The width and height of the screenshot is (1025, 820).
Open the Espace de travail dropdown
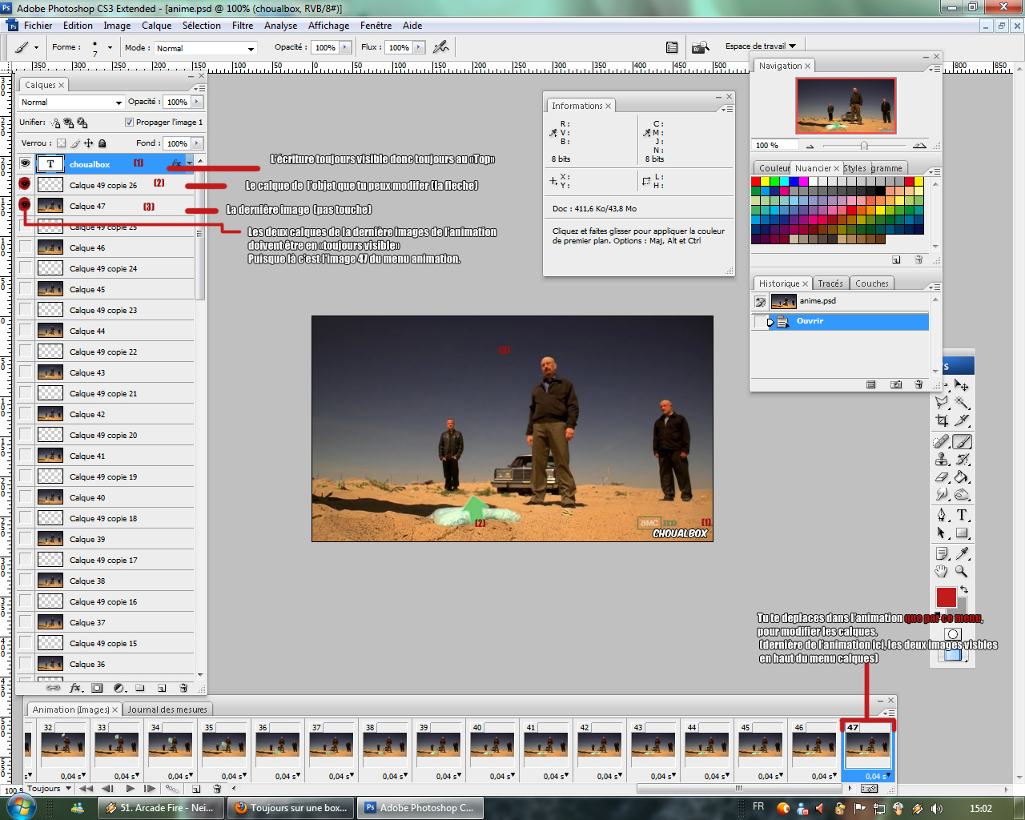[x=760, y=46]
